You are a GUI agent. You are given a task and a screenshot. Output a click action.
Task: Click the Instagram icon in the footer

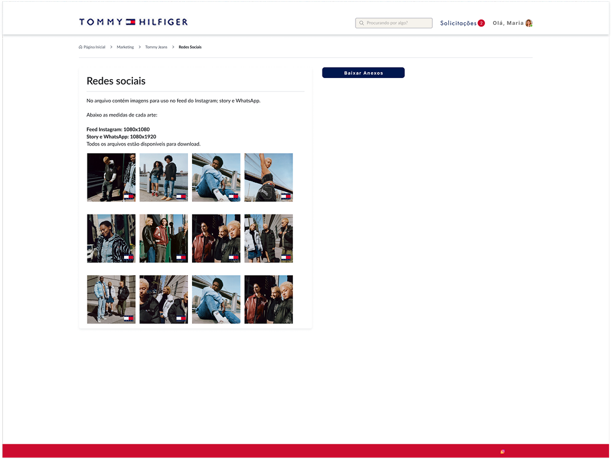502,452
